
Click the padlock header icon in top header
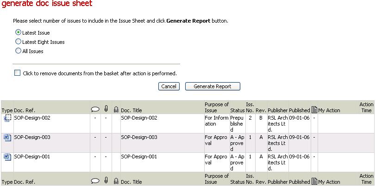(x=116, y=109)
